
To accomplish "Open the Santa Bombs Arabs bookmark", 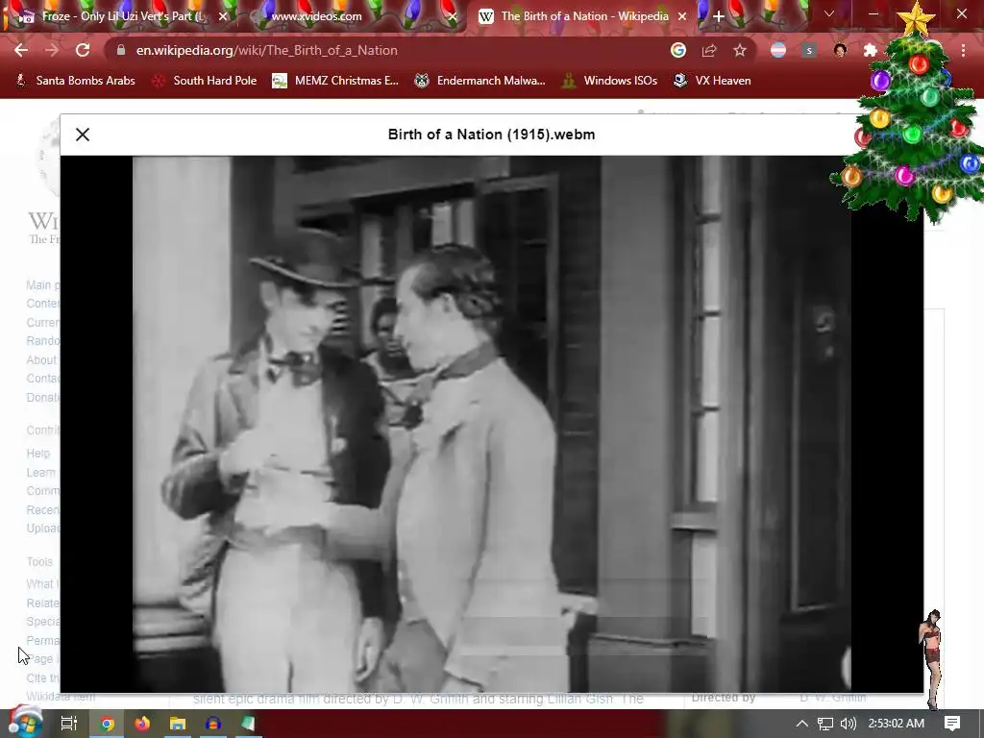I will pyautogui.click(x=75, y=81).
